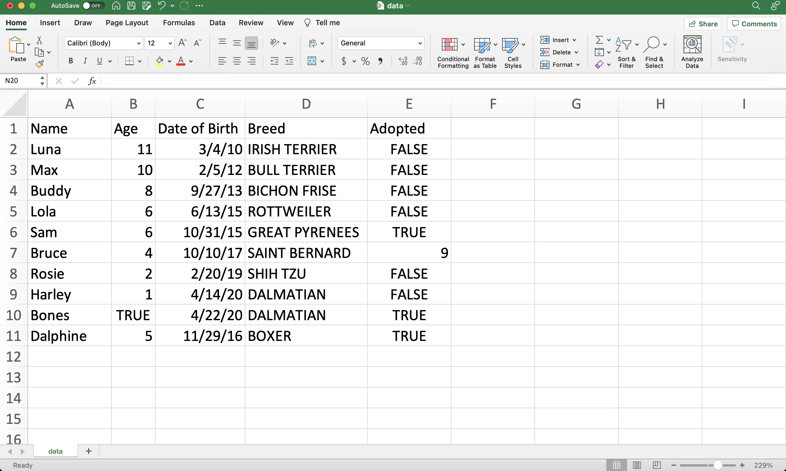Toggle the AutoSave switch
Viewport: 786px width, 471px height.
(x=92, y=6)
